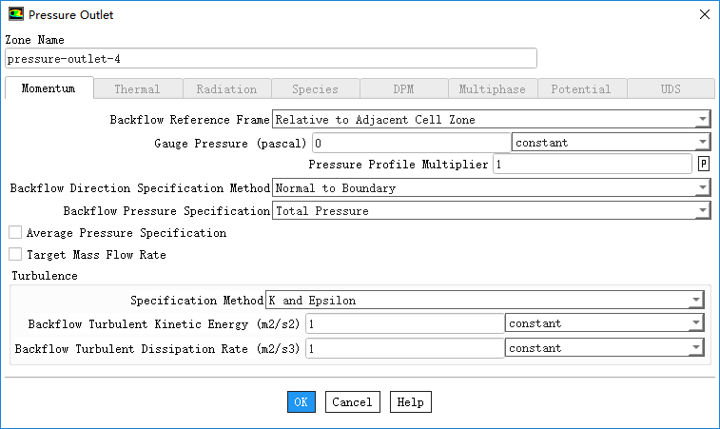This screenshot has width=720, height=429.
Task: Open Help for pressure outlet
Action: click(410, 402)
